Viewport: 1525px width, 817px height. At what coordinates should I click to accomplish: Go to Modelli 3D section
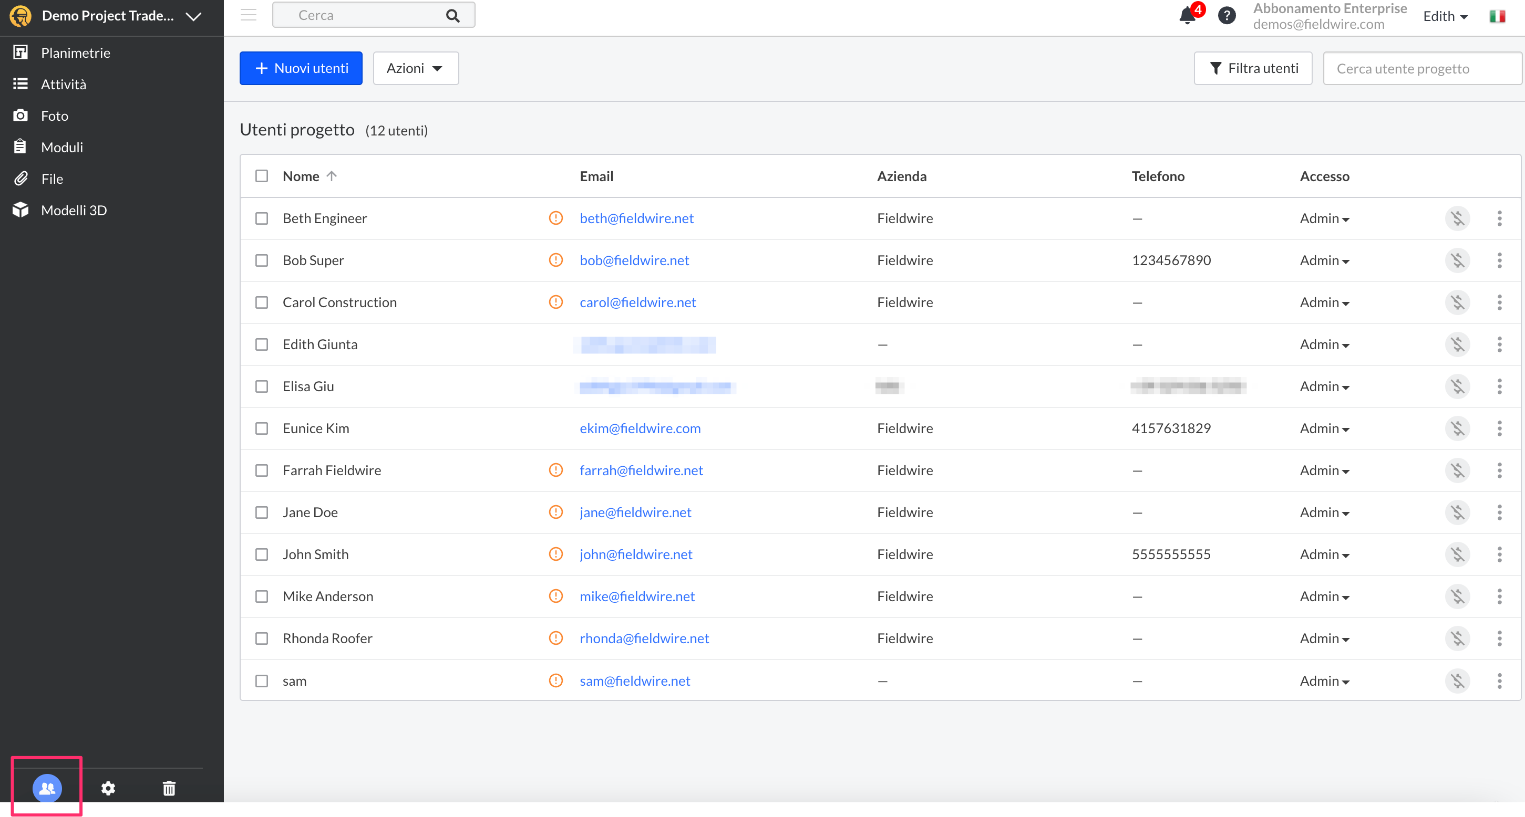tap(74, 210)
